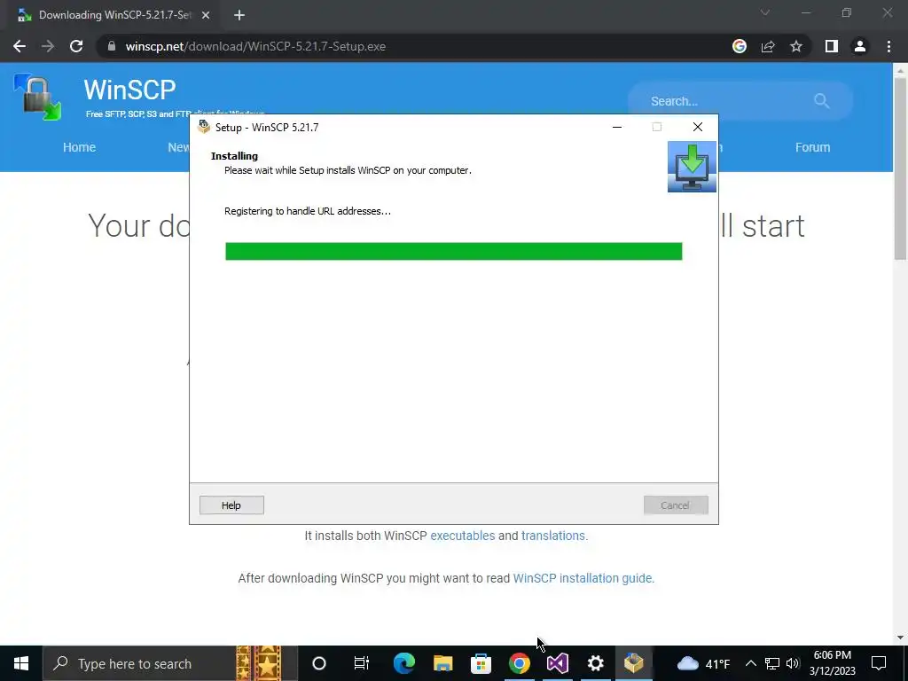Close the WinSCP Setup dialog

[x=697, y=127]
